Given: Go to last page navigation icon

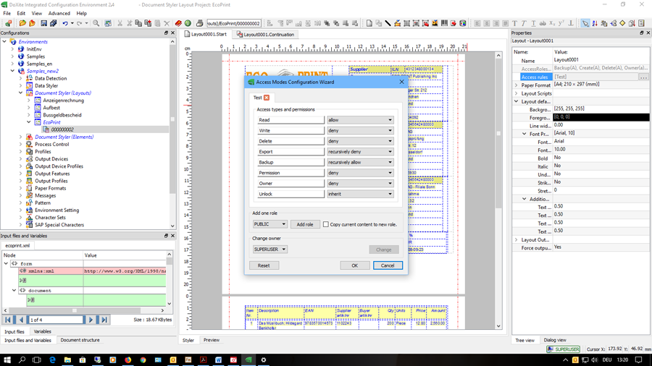Looking at the screenshot, I should pyautogui.click(x=104, y=320).
